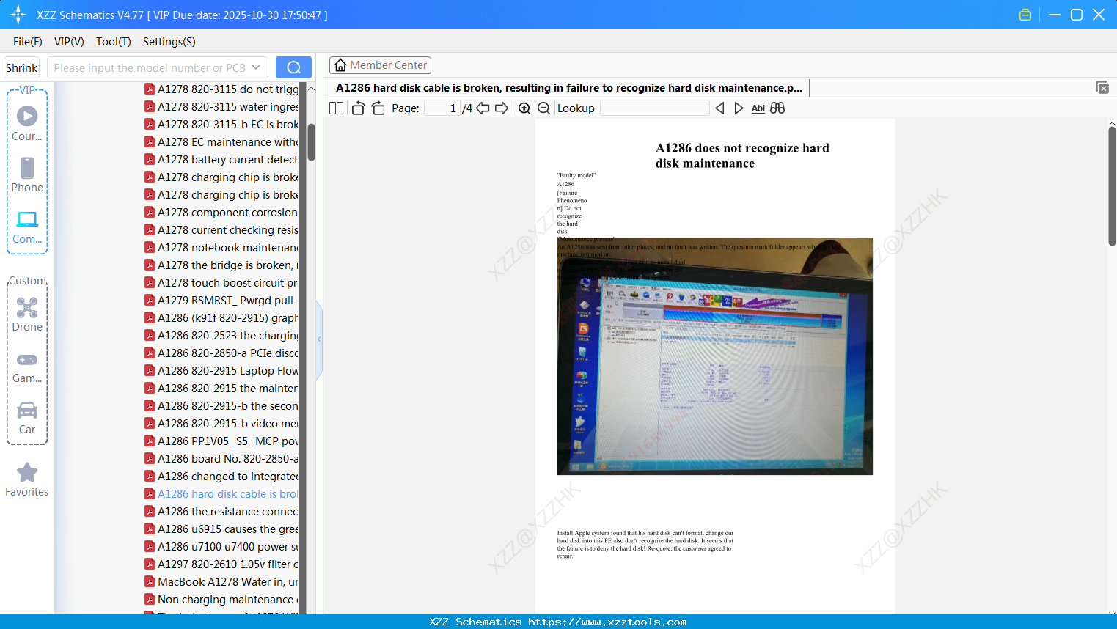This screenshot has width=1117, height=629.
Task: Click the magnifier search button
Action: (293, 67)
